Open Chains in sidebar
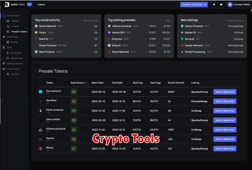The image size is (252, 170). pos(13,26)
